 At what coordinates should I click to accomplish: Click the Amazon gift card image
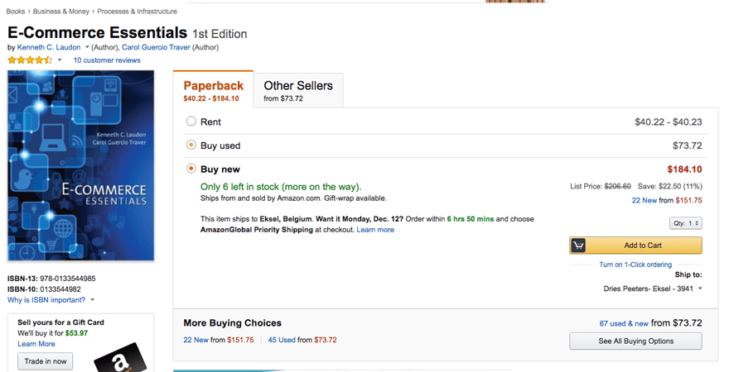(121, 357)
